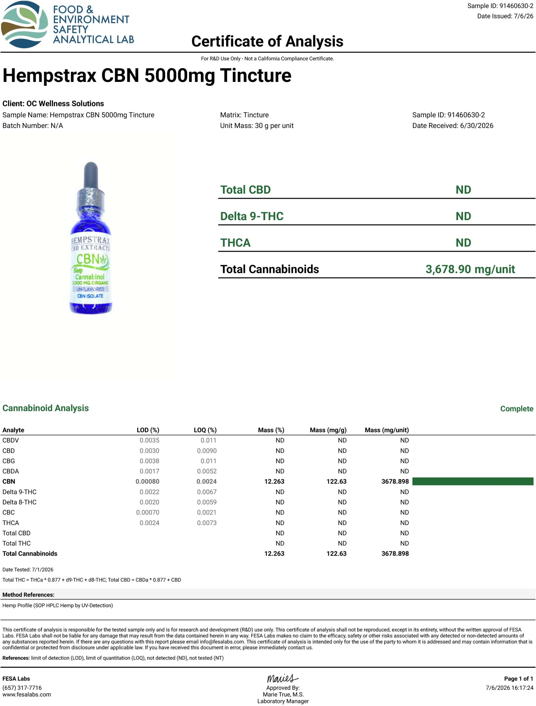Select the timestamp '7/6/2026 16:17:24'

click(510, 688)
